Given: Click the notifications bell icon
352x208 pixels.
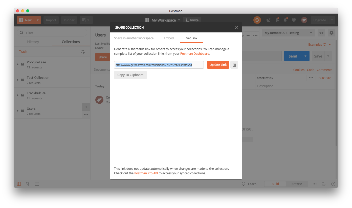Looking at the screenshot, I should pos(285,20).
